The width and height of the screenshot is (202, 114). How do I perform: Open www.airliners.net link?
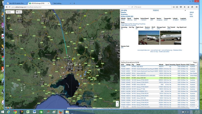(x=156, y=50)
